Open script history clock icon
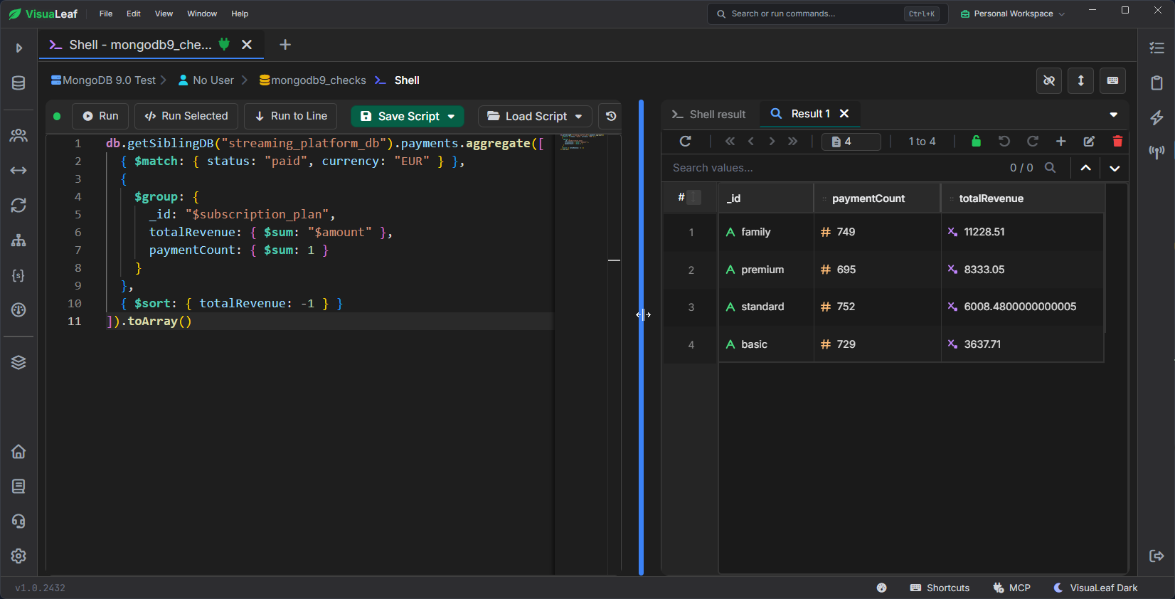Screen dimensions: 1175x599 pos(610,116)
